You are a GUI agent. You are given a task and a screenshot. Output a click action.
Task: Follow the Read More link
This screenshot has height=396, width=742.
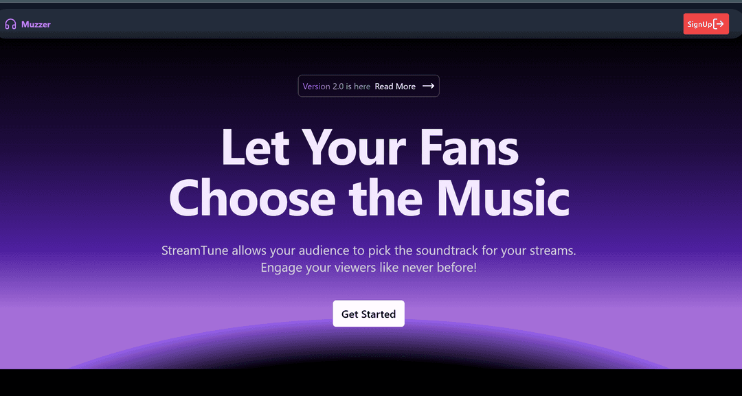click(x=395, y=86)
